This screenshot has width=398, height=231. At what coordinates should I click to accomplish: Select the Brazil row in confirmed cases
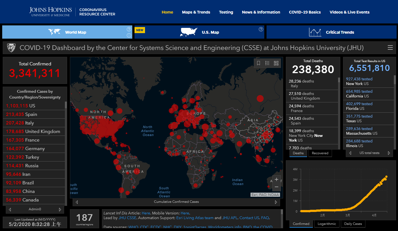[34, 183]
